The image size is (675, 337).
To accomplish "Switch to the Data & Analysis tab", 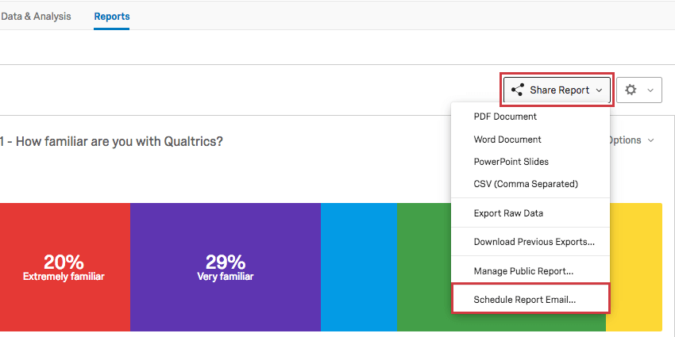I will tap(35, 17).
